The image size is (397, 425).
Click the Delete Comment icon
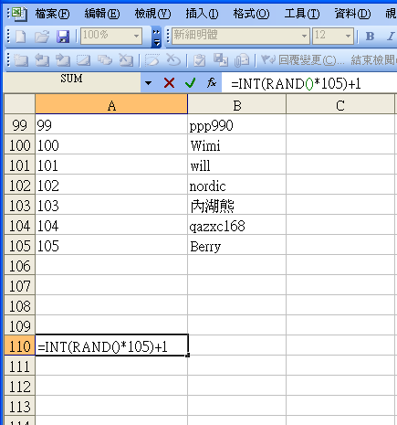[x=126, y=60]
